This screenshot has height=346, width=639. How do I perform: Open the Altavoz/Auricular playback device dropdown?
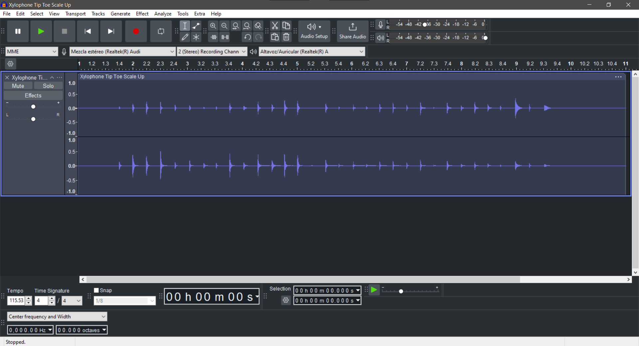coord(312,52)
